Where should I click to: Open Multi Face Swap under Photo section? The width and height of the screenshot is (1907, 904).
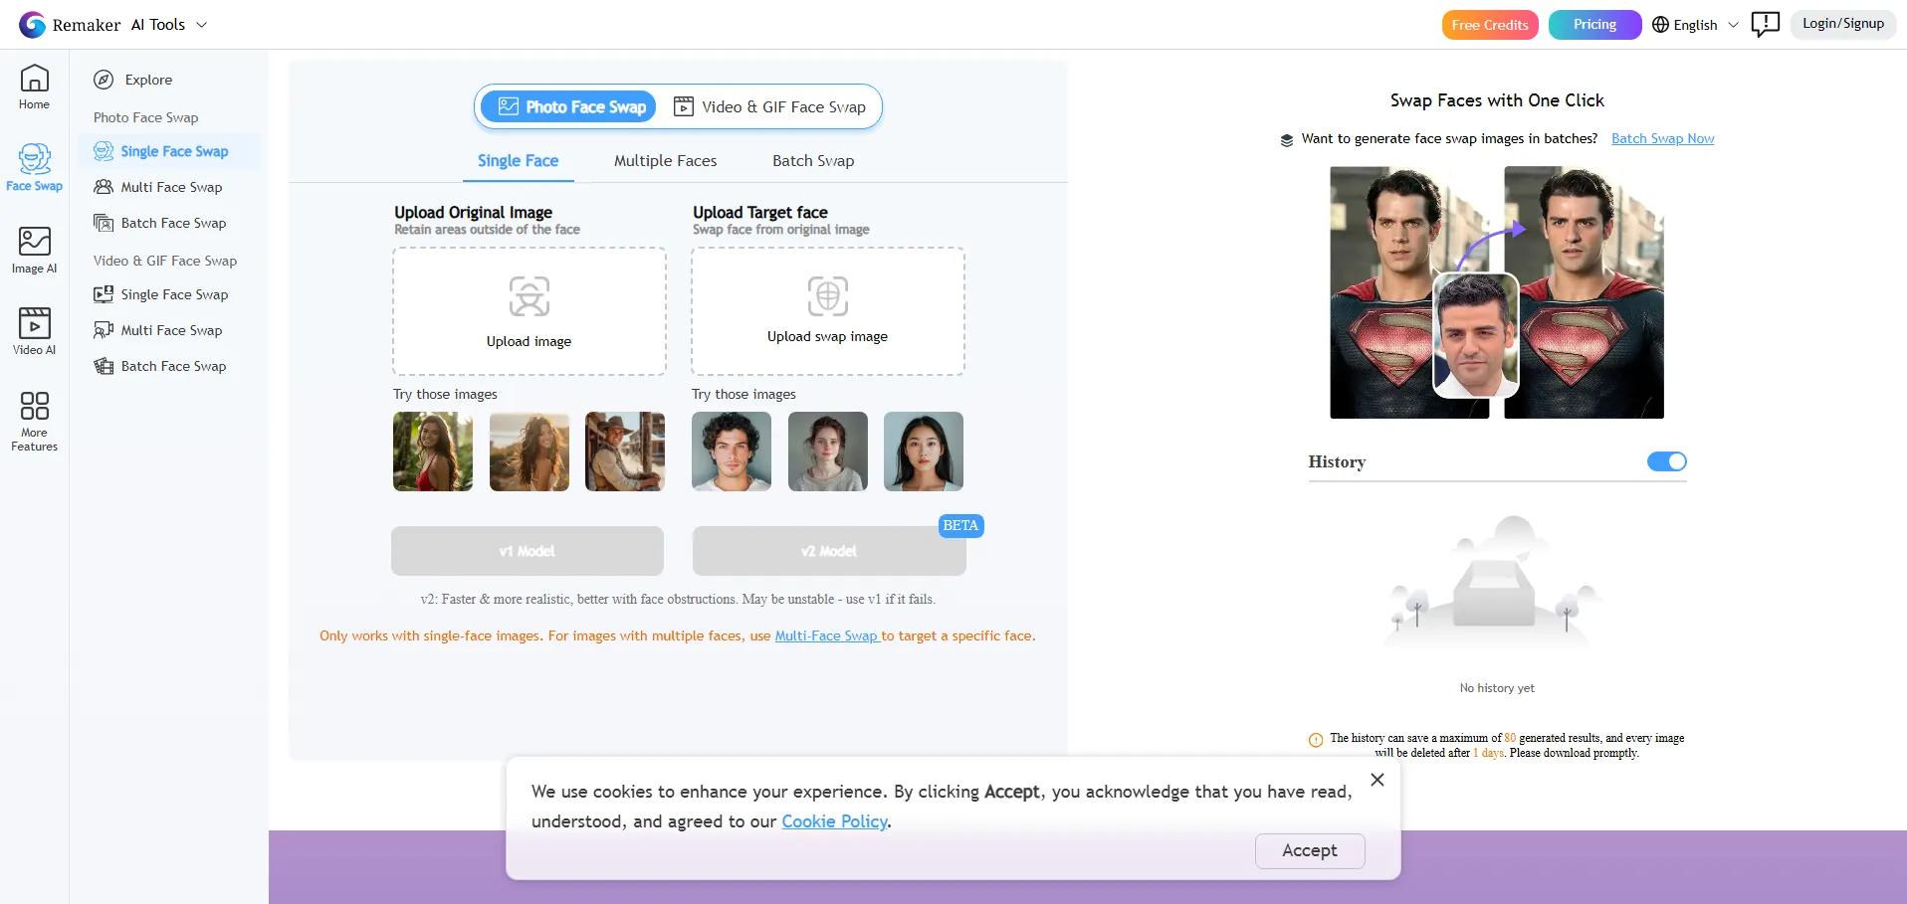pyautogui.click(x=171, y=187)
